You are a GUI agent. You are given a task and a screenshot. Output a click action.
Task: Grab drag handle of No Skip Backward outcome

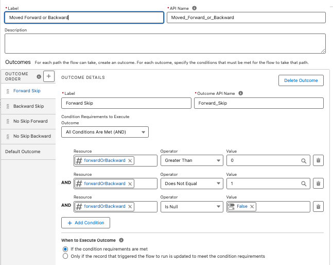(8, 136)
